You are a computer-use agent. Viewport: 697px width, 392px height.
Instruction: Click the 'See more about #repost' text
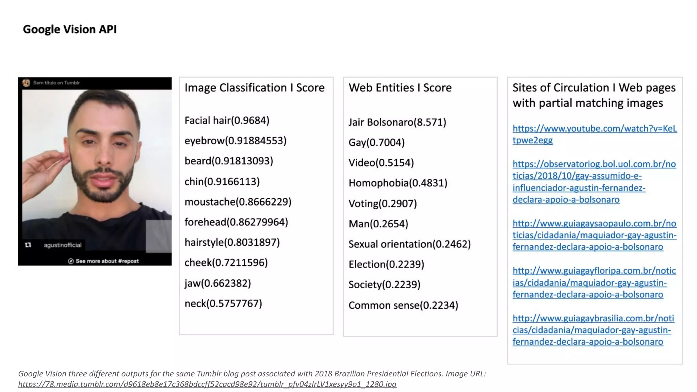(x=107, y=261)
